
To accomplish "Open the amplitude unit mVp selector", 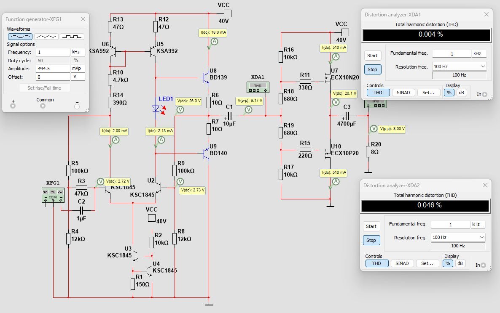I will [x=78, y=69].
